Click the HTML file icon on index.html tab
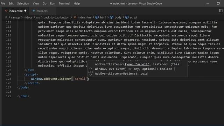 point(6,11)
